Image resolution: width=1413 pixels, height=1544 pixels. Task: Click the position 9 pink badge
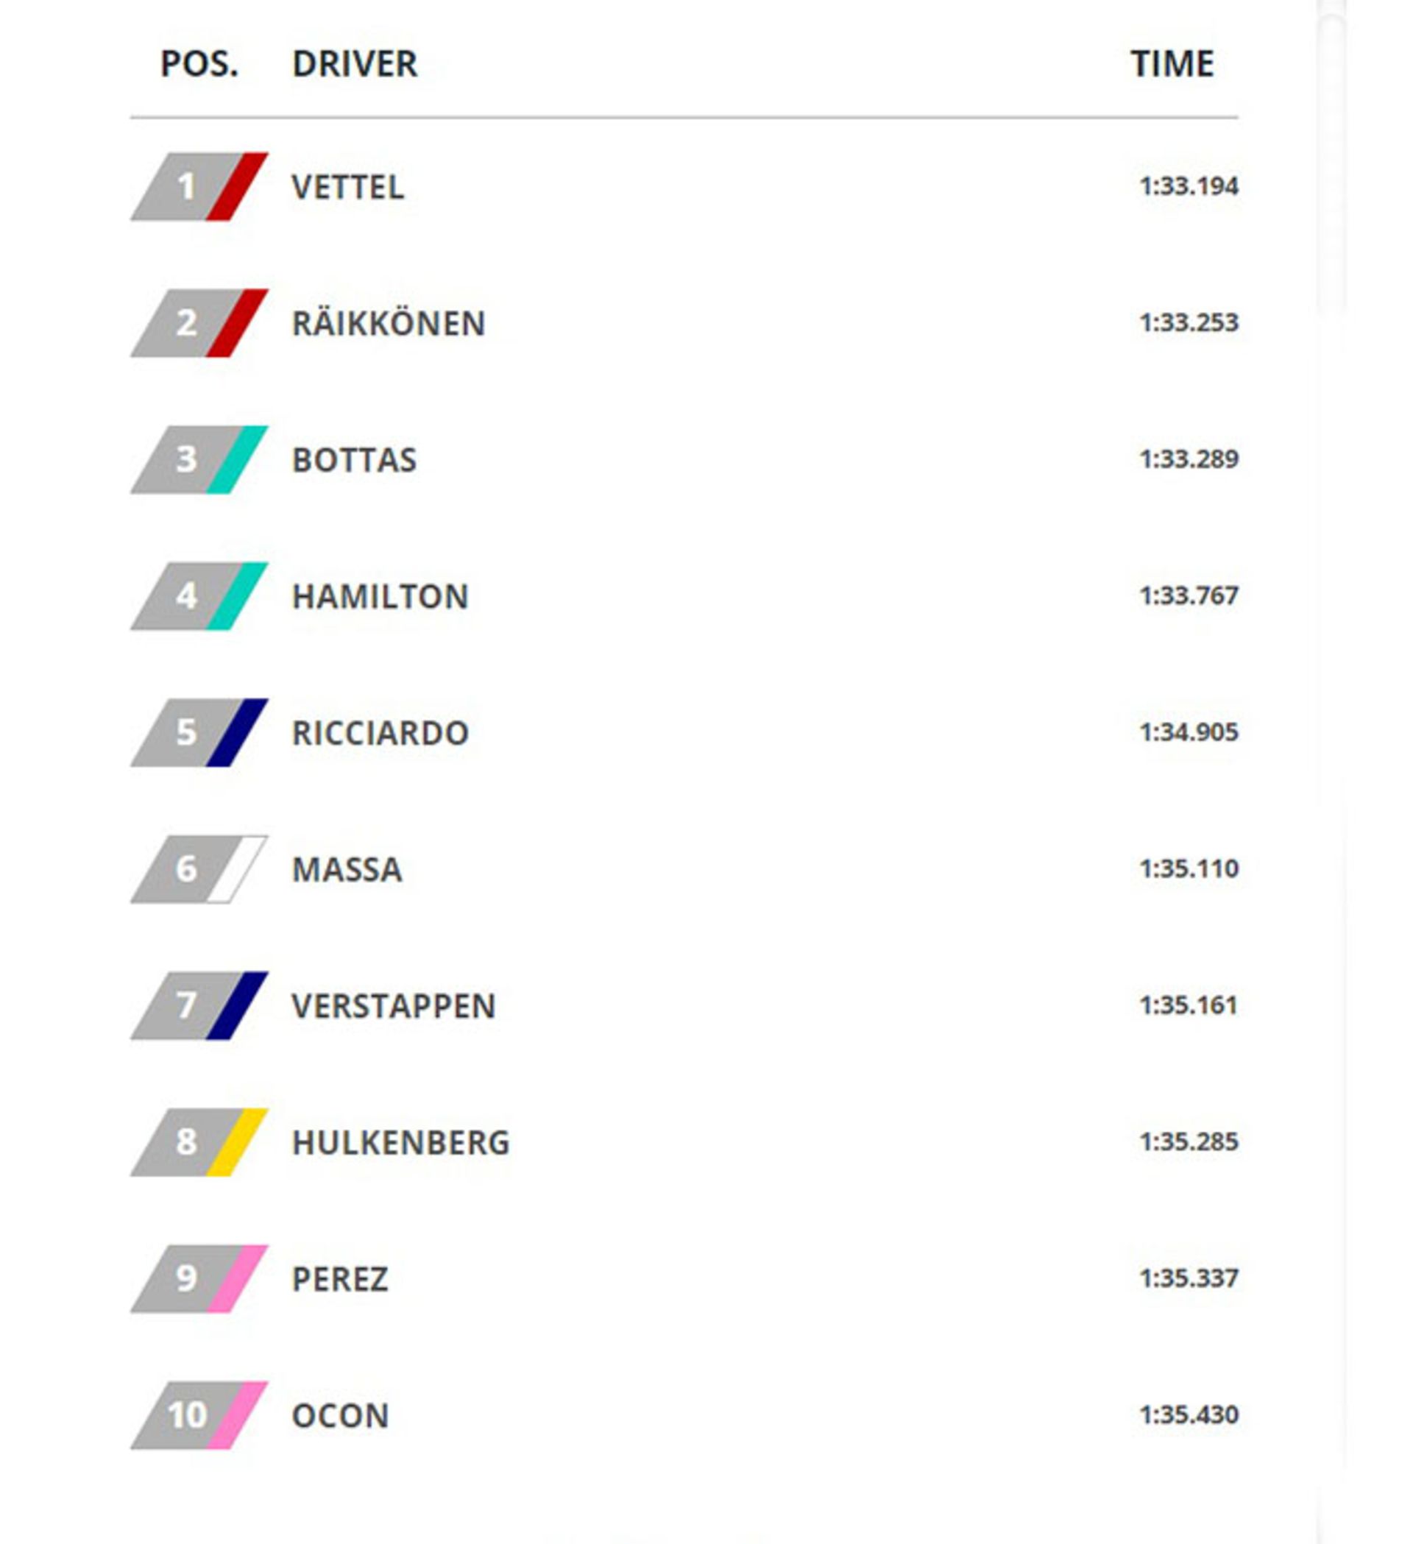click(199, 1278)
